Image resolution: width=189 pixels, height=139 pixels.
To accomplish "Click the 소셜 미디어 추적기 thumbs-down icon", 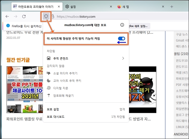I will coord(49,73).
